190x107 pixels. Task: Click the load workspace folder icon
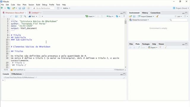130,16
